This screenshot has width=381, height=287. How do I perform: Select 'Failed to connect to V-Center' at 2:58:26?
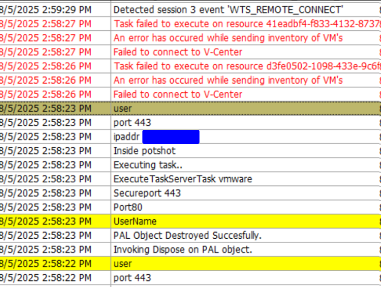click(178, 94)
